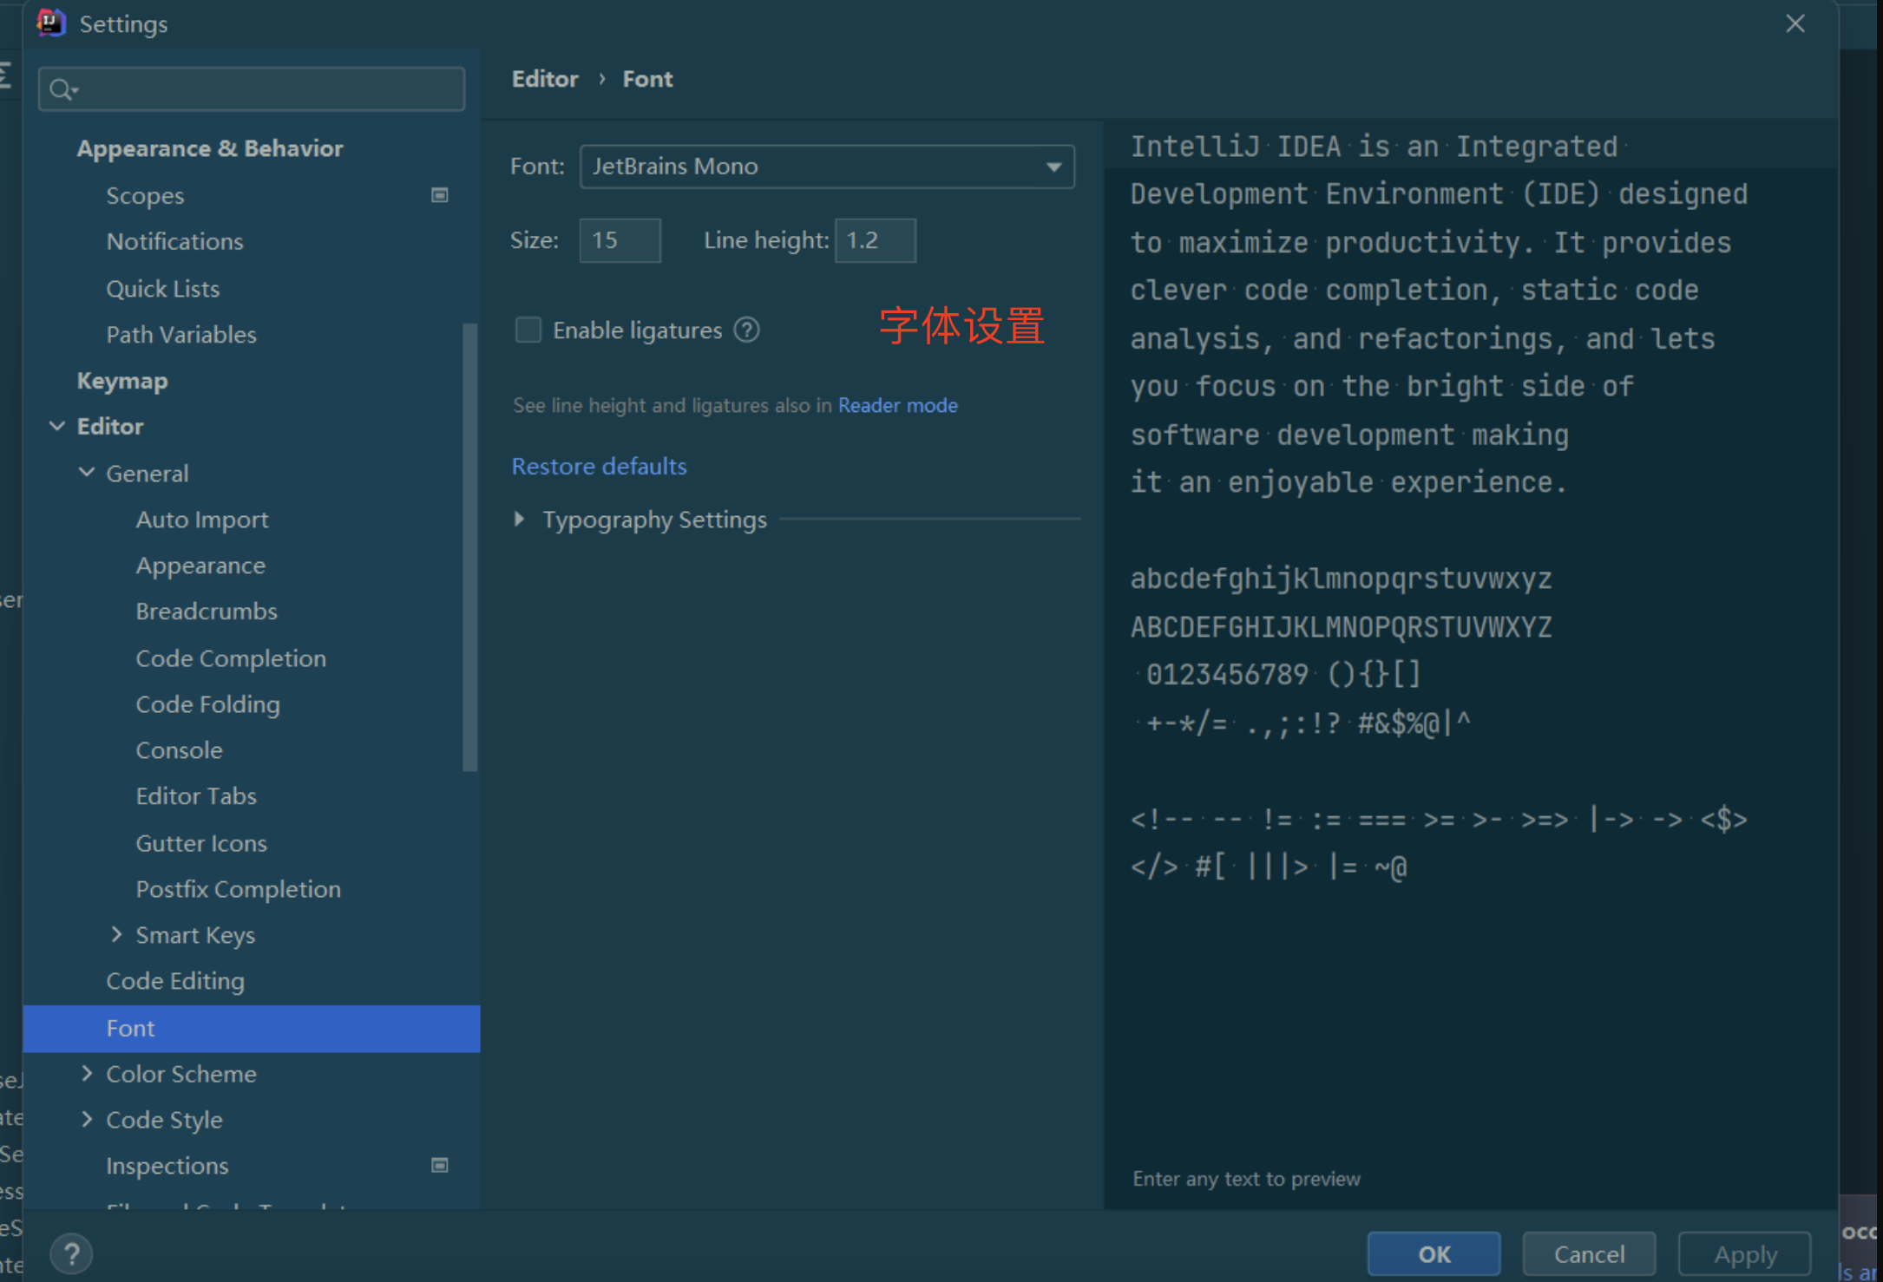The width and height of the screenshot is (1883, 1282).
Task: Click the search magnifier icon in settings
Action: point(62,89)
